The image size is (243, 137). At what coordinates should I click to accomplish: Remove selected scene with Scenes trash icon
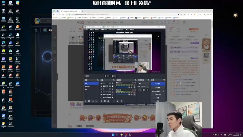coord(89,101)
